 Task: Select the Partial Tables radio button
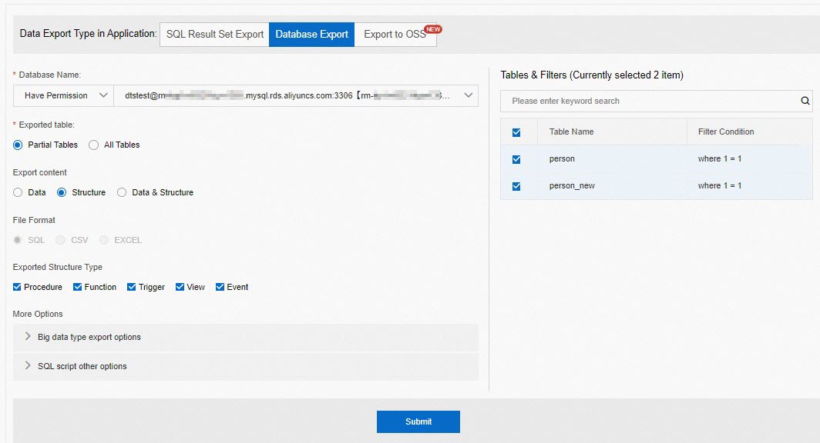[18, 145]
